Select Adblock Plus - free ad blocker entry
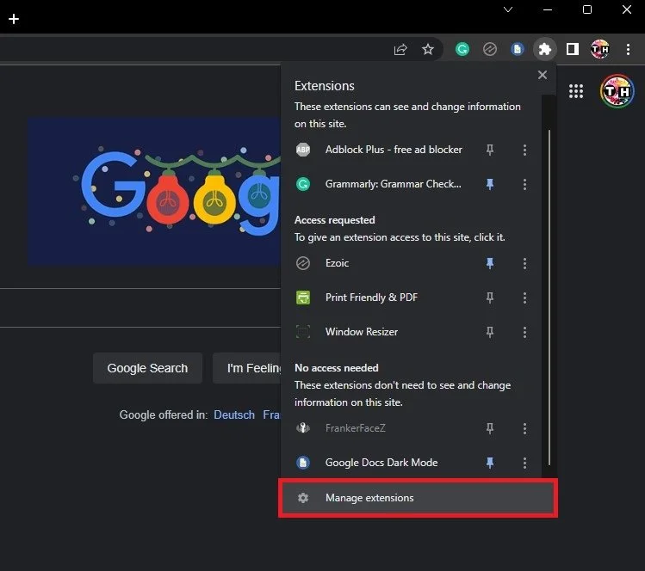The image size is (645, 571). (394, 150)
